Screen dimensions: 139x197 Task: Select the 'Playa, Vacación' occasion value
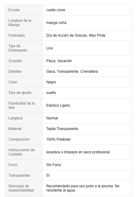(x=59, y=61)
